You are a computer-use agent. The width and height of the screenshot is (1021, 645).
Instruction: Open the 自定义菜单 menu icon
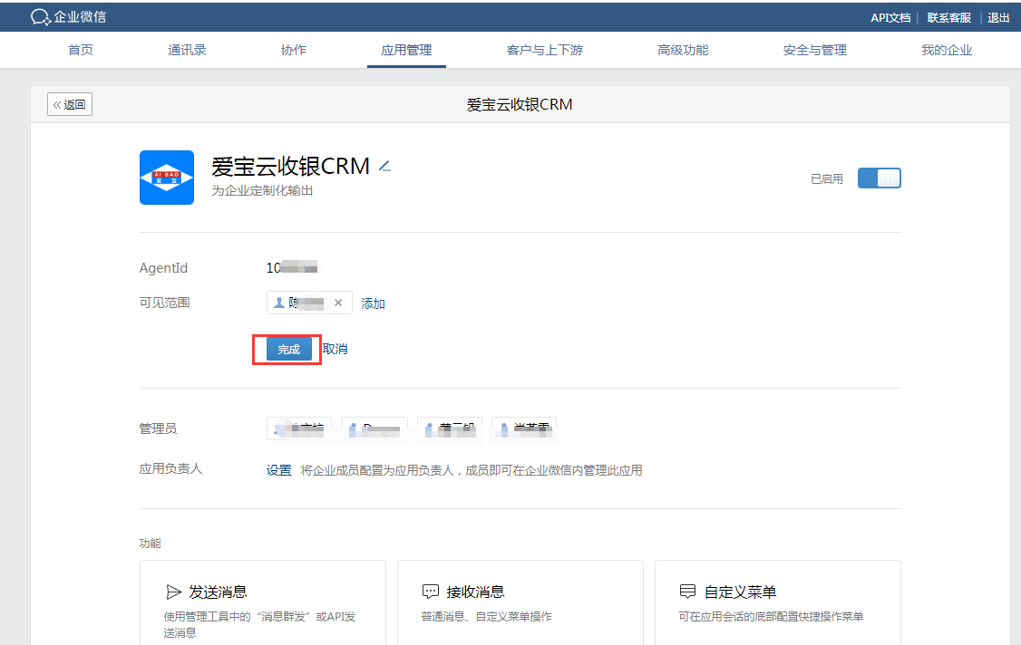click(x=687, y=591)
